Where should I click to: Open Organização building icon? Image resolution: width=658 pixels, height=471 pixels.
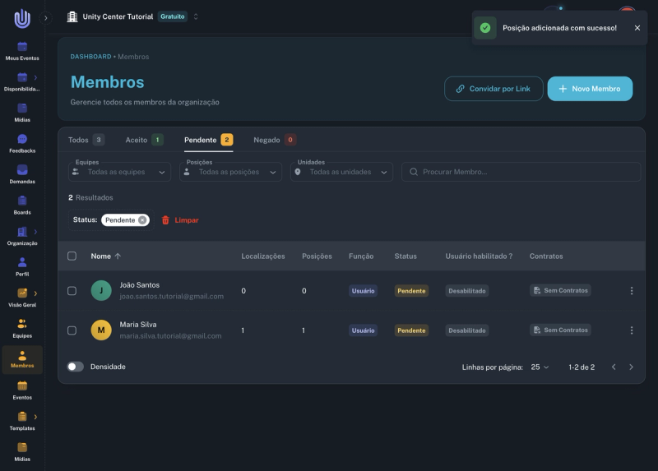(x=22, y=232)
